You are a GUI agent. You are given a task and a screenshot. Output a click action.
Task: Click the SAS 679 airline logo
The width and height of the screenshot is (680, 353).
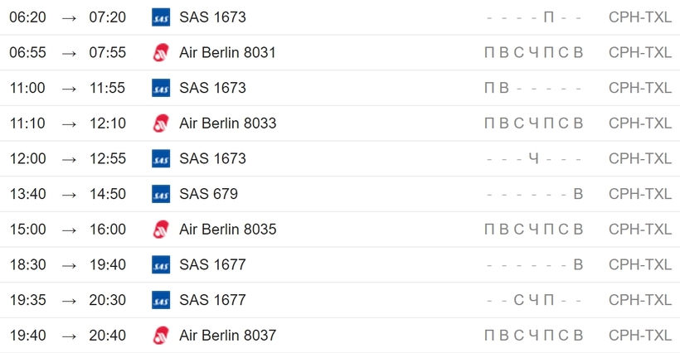pyautogui.click(x=161, y=194)
